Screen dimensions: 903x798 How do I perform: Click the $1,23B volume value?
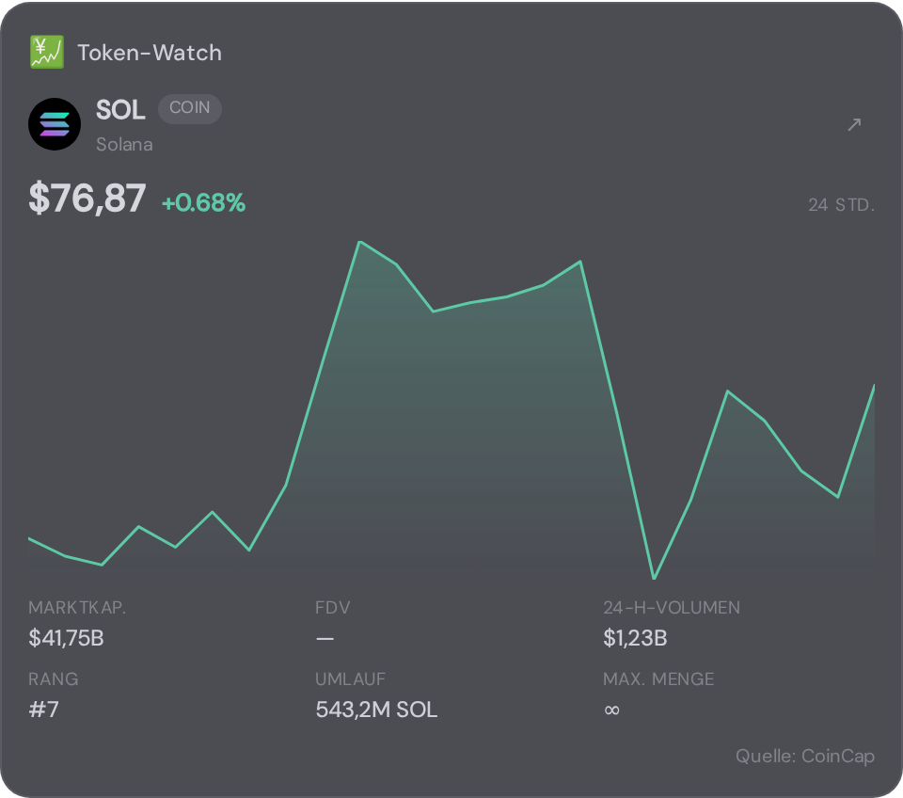click(635, 638)
